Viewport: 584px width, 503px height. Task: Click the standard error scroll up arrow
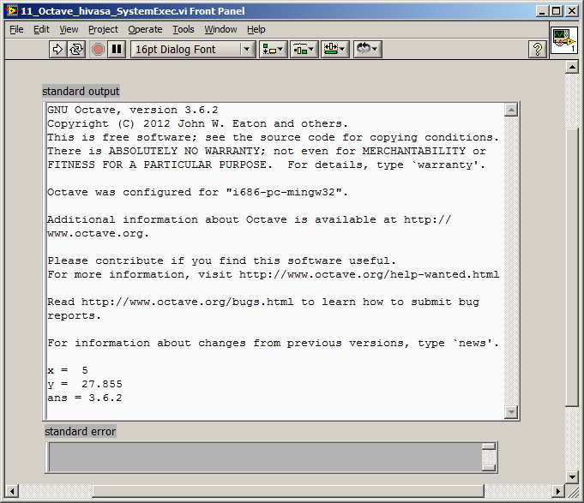(x=489, y=446)
